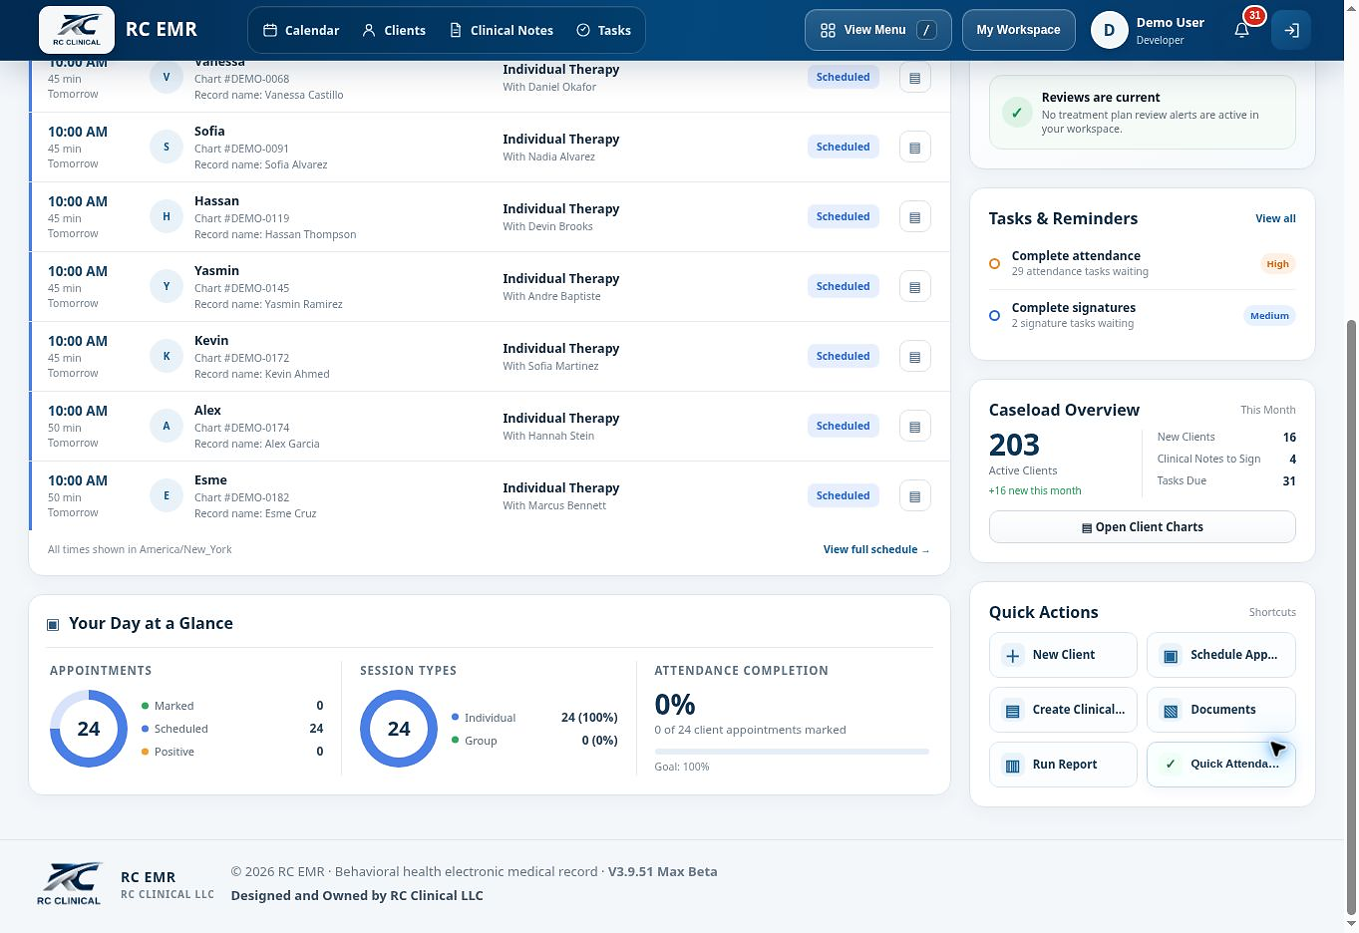1359x933 pixels.
Task: Click Scheduled status badge for Hassan
Action: click(x=843, y=216)
